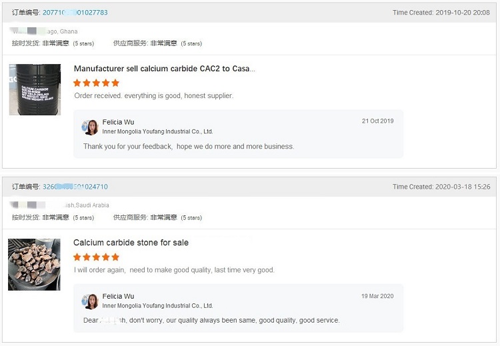This screenshot has width=500, height=346.
Task: Open the calcium carbide drum product image
Action: click(x=35, y=89)
